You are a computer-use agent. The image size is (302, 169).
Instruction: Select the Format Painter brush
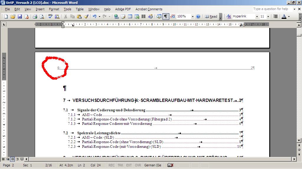coord(86,16)
